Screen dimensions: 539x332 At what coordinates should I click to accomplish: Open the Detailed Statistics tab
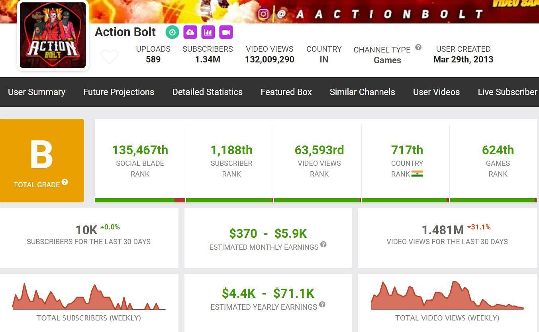pyautogui.click(x=207, y=92)
